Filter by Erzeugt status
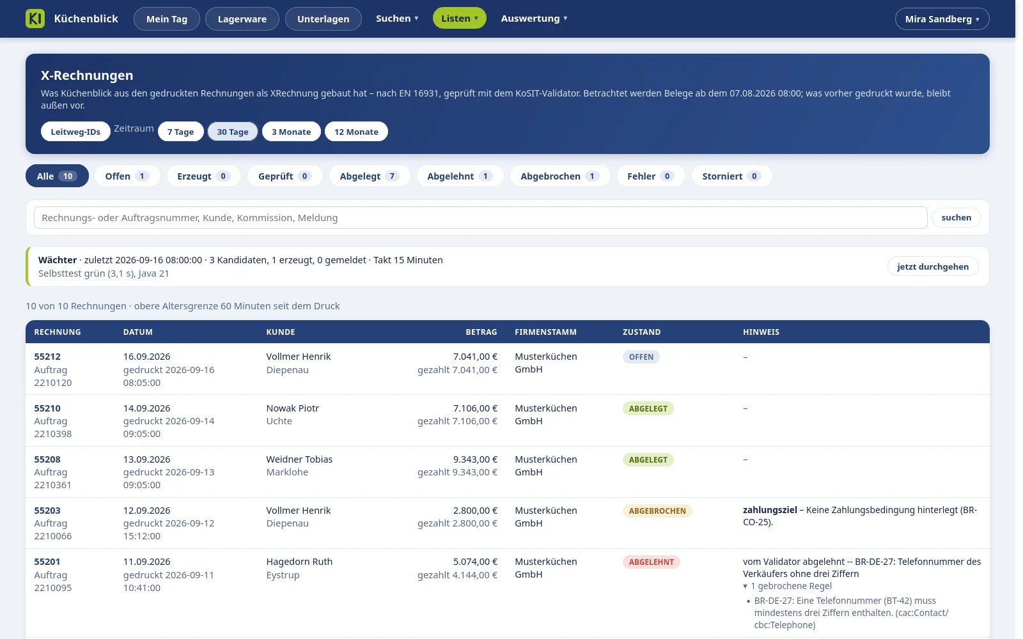The width and height of the screenshot is (1023, 639). click(x=203, y=176)
